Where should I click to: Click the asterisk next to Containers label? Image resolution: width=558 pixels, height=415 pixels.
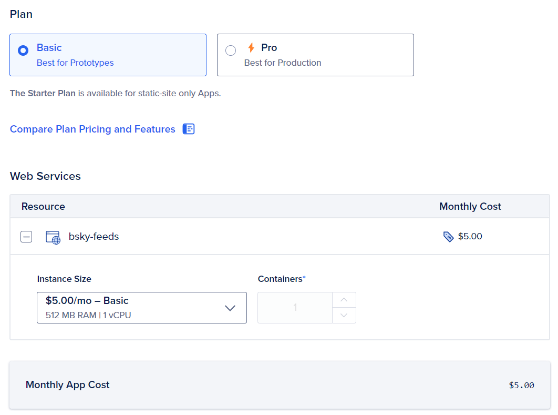coord(304,277)
